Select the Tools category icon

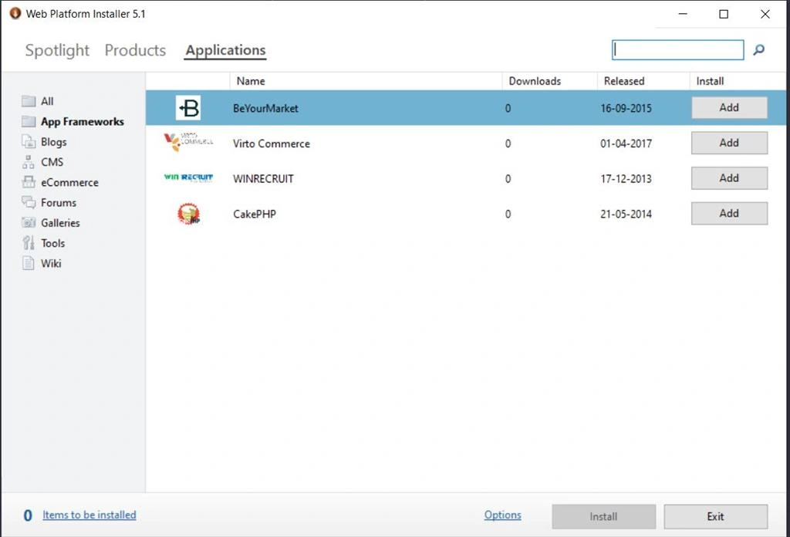29,243
